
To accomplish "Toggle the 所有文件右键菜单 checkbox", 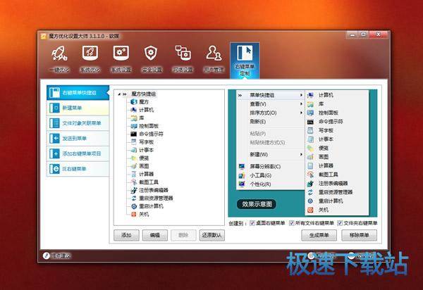I will coord(292,223).
